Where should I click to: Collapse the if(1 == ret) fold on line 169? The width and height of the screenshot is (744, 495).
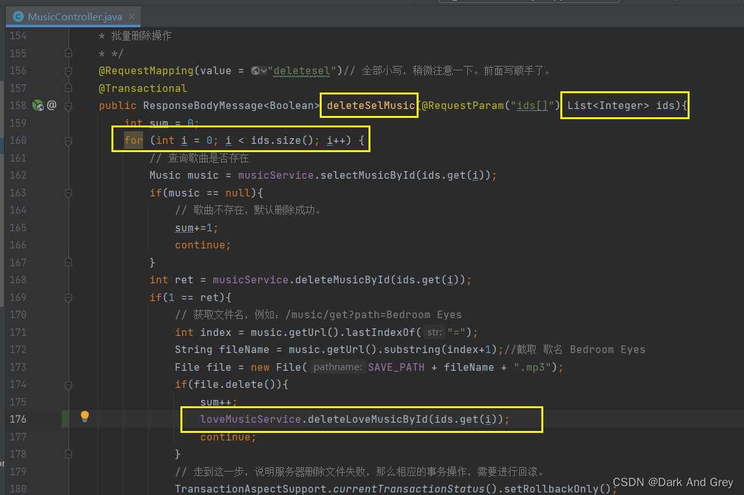[68, 297]
